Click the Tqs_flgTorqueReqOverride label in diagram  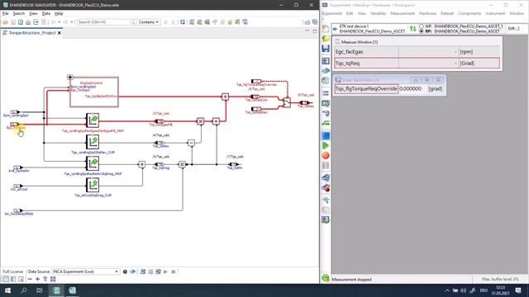pos(256,85)
